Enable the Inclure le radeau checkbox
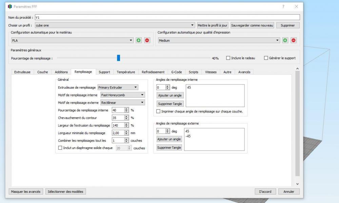339x203 pixels. [x=228, y=58]
